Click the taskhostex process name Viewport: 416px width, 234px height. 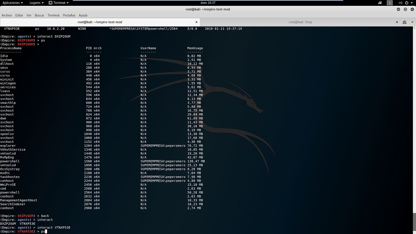pos(10,177)
